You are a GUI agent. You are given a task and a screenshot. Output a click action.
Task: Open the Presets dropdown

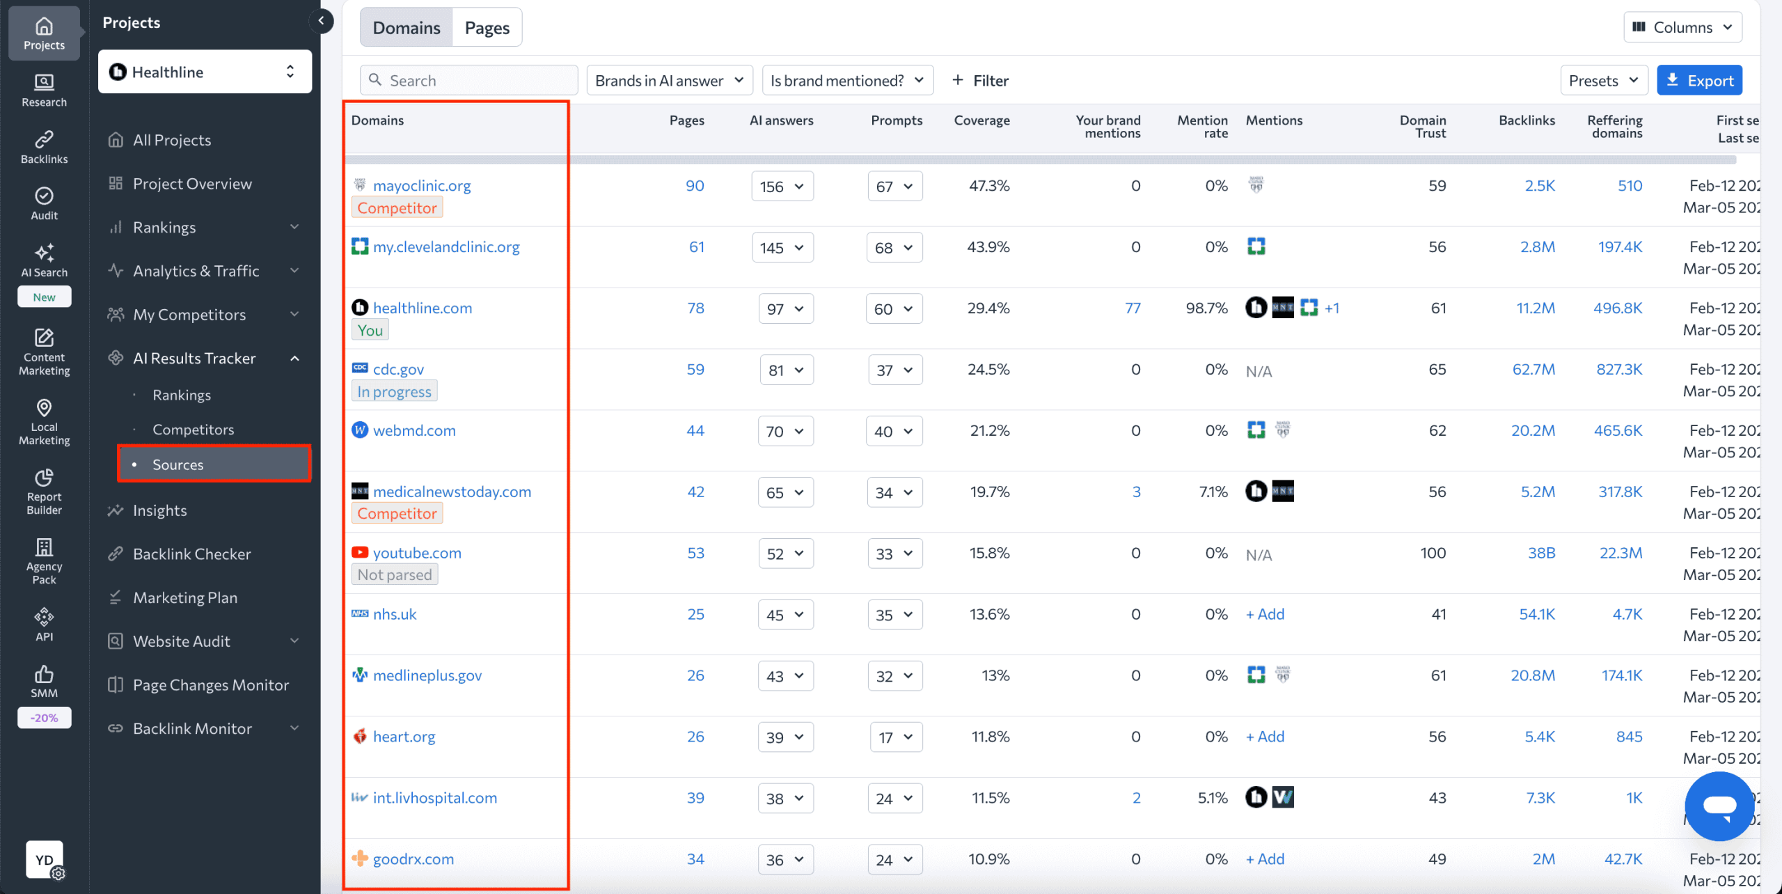(1603, 79)
